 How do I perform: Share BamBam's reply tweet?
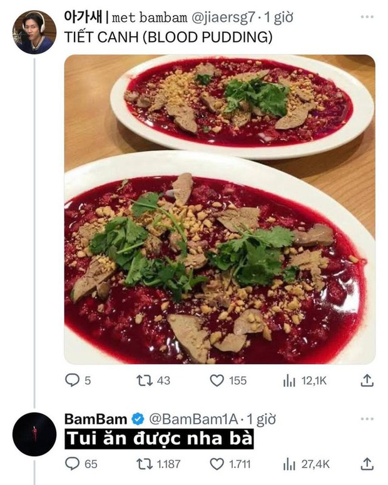tap(367, 464)
